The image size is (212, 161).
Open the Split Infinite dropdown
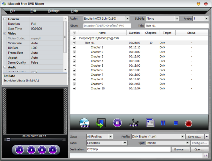tap(187, 143)
